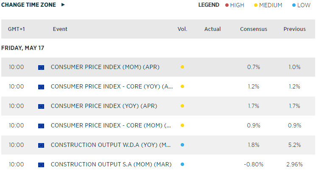316x174 pixels.
Task: Toggle MEDIUM volatility filter in legend
Action: (268, 5)
